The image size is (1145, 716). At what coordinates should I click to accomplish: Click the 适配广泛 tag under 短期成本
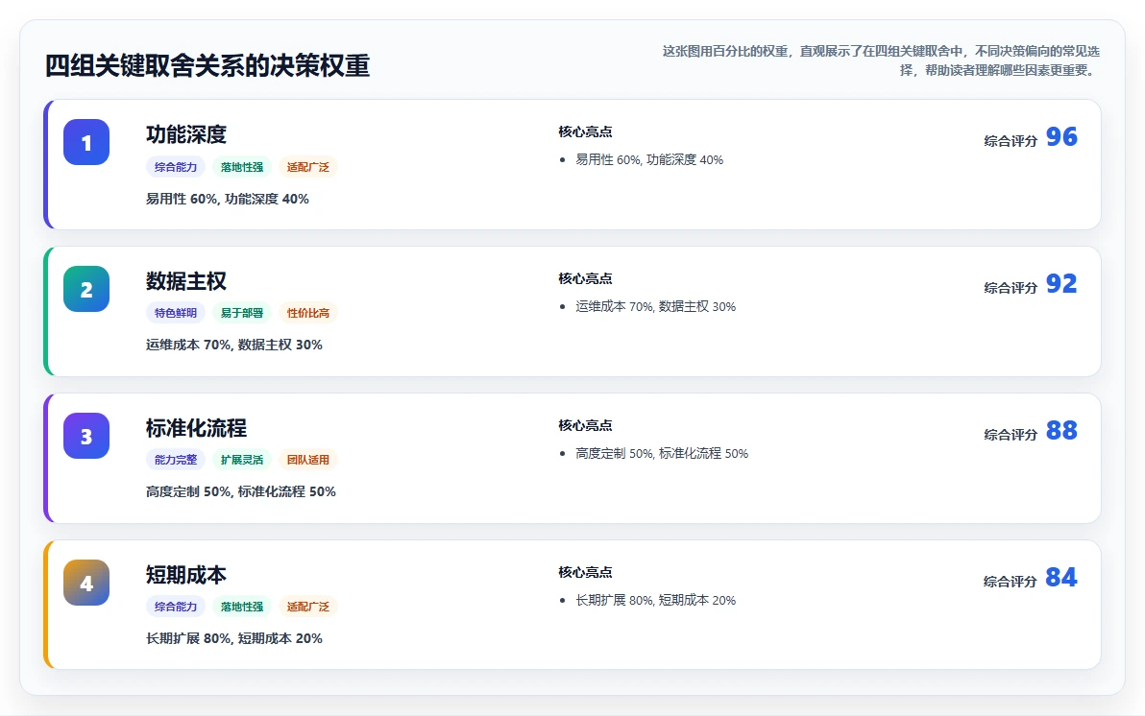[307, 607]
